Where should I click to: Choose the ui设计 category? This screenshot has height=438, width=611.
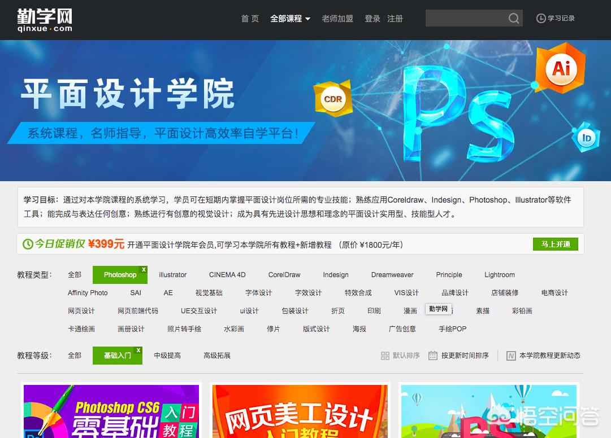(x=249, y=311)
